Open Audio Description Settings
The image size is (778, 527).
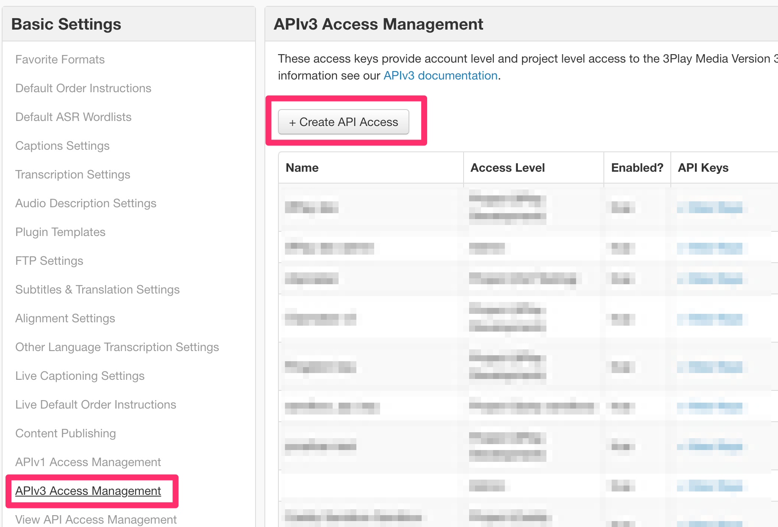pyautogui.click(x=86, y=203)
